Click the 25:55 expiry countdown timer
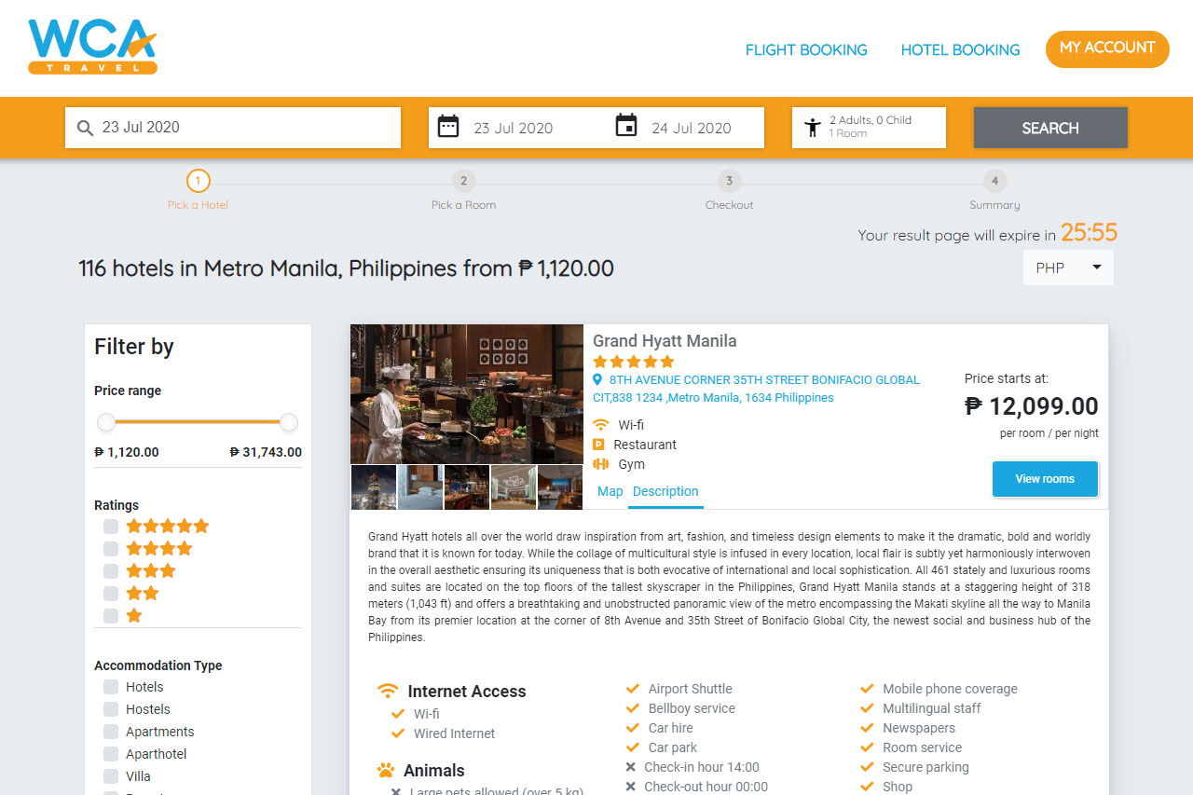 1089,232
